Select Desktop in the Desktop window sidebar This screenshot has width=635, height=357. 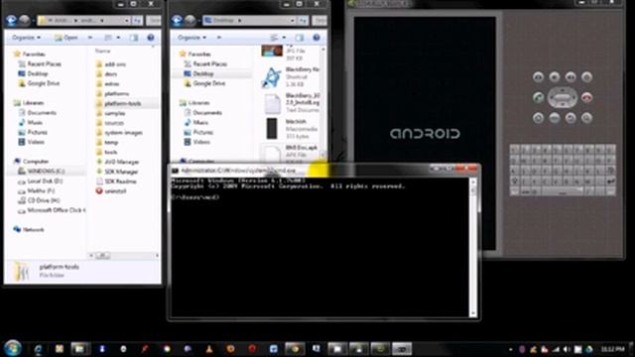click(x=198, y=73)
